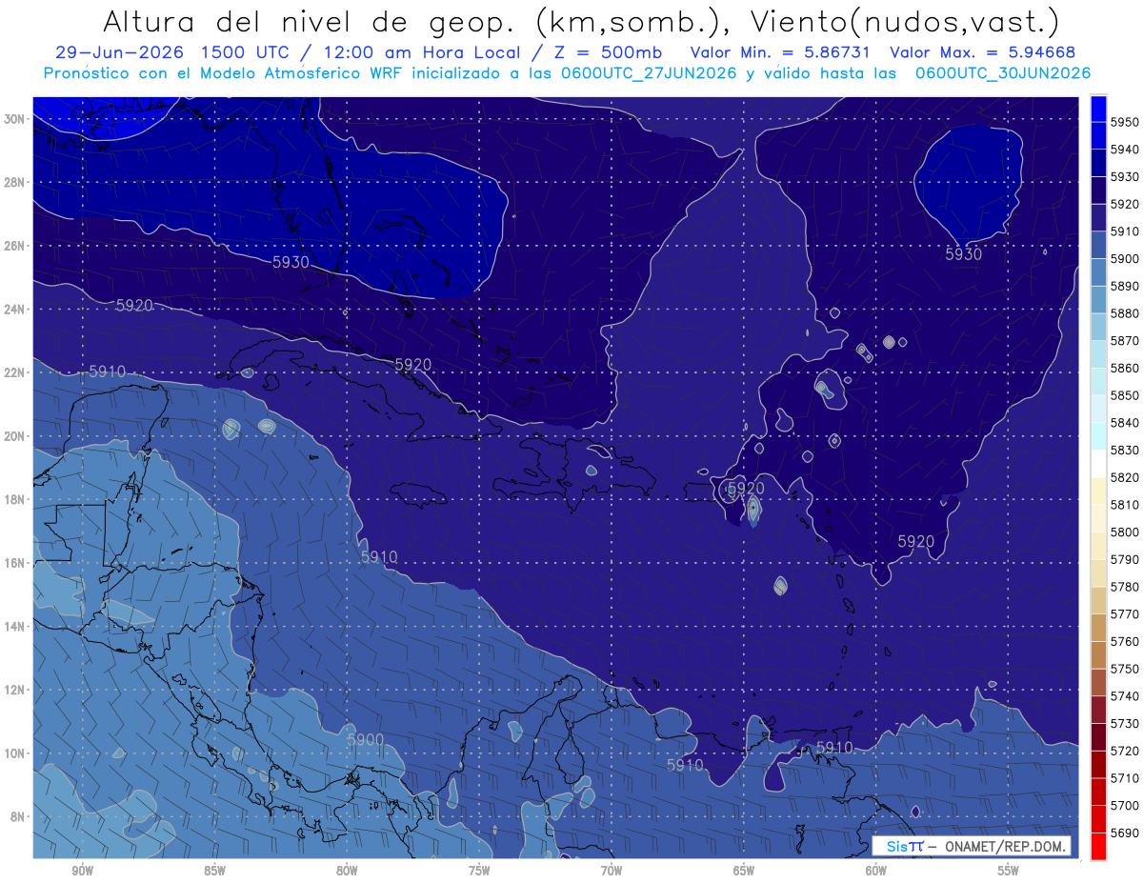Screen dimensions: 1143x883
Task: Choose the legend swatch between 5850 and 5860
Action: pos(1098,381)
